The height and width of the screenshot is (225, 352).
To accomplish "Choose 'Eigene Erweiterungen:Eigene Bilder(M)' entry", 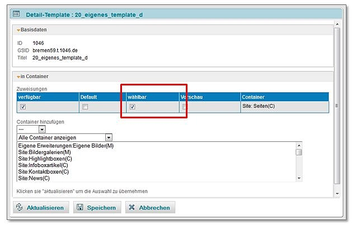I will pyautogui.click(x=65, y=146).
